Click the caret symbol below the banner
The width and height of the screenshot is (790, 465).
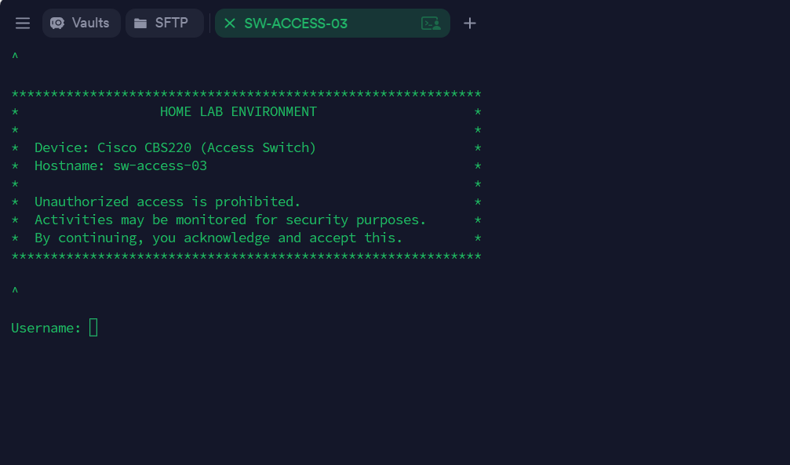(x=15, y=292)
